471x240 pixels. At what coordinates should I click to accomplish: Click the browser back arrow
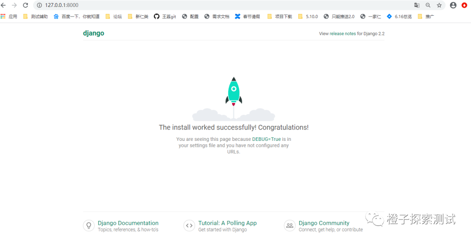click(x=3, y=5)
